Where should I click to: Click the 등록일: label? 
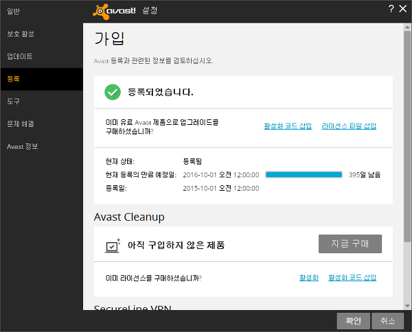[116, 189]
